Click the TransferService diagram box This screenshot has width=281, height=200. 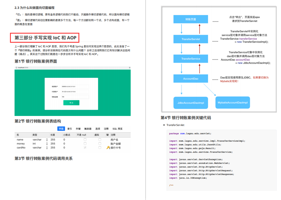191,59
